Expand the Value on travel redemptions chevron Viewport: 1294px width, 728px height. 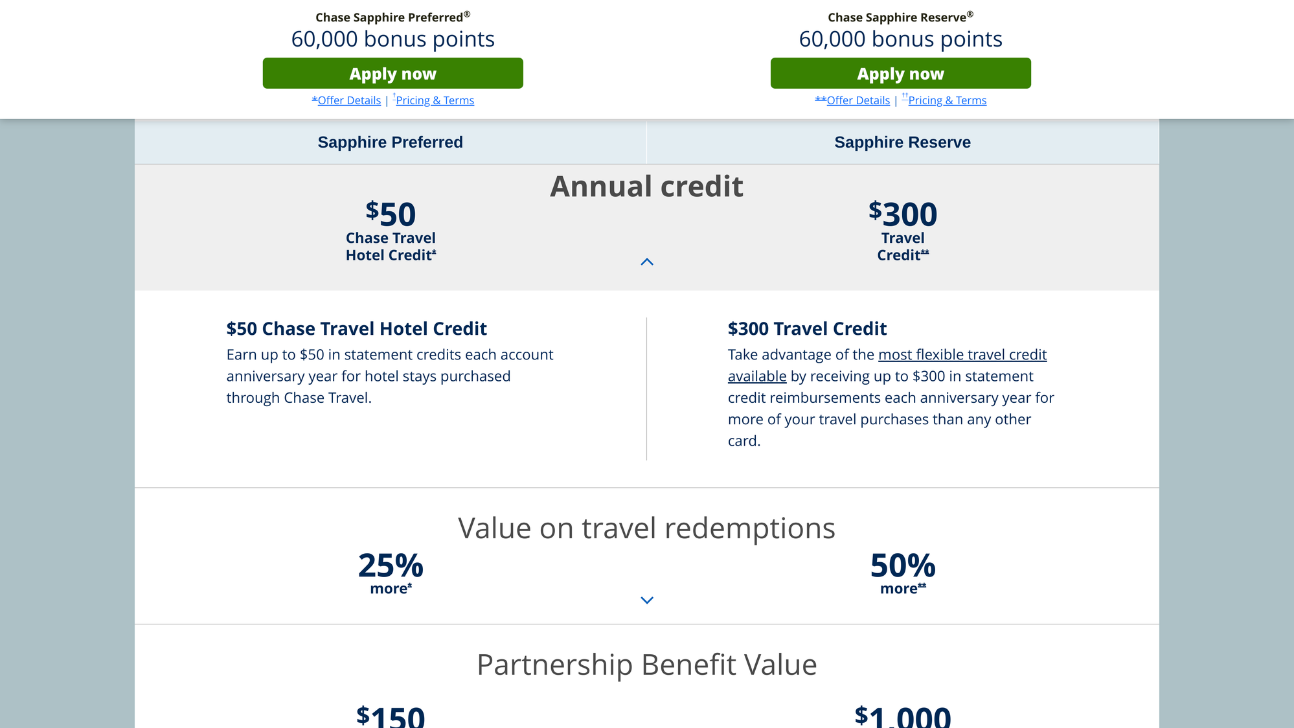pyautogui.click(x=646, y=600)
